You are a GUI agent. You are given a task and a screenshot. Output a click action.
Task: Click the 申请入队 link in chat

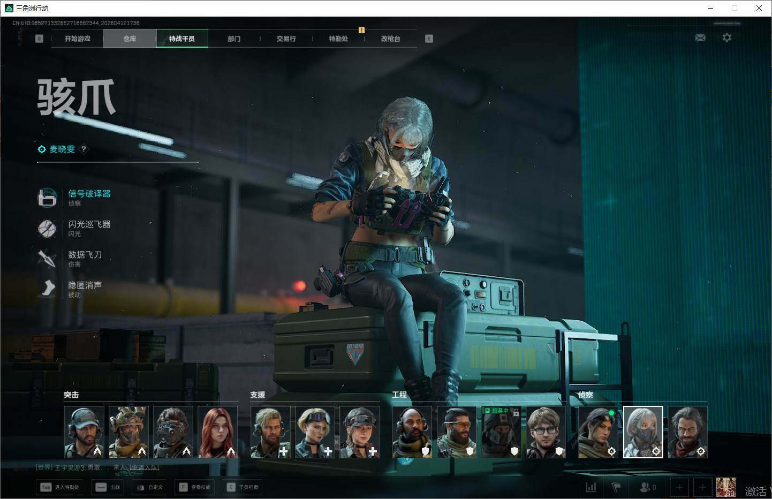tap(143, 467)
